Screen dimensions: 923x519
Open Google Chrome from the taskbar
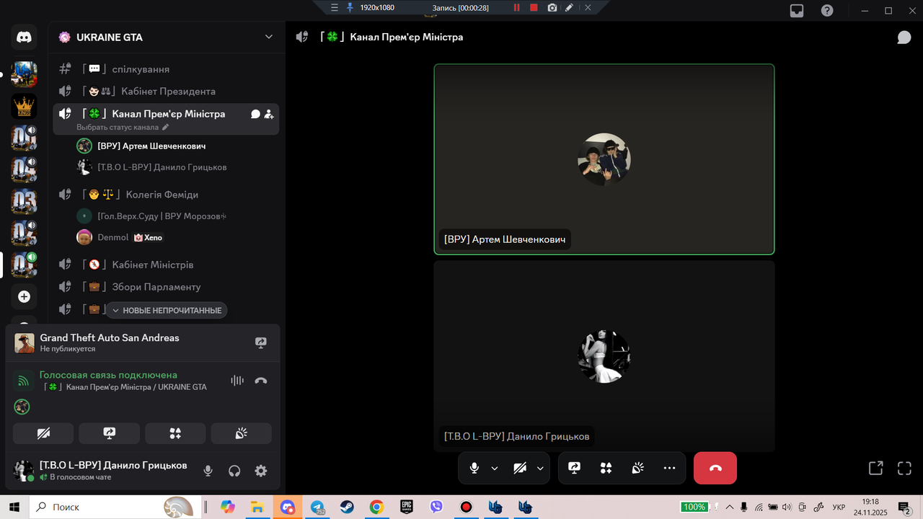376,507
